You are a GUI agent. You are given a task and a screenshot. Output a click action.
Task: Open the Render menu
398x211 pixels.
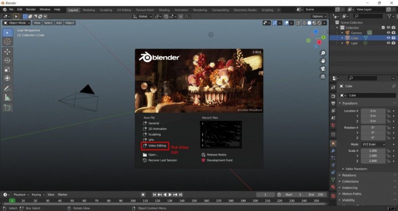point(30,9)
